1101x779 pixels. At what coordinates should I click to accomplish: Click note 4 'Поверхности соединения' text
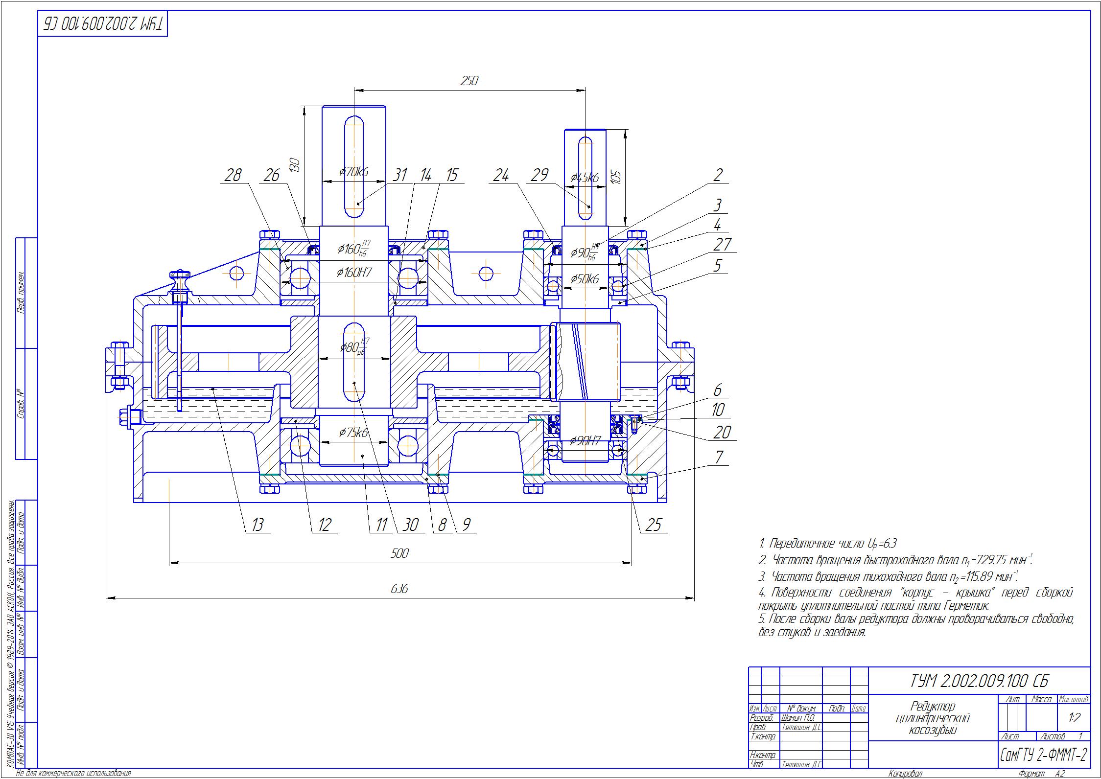pyautogui.click(x=915, y=599)
